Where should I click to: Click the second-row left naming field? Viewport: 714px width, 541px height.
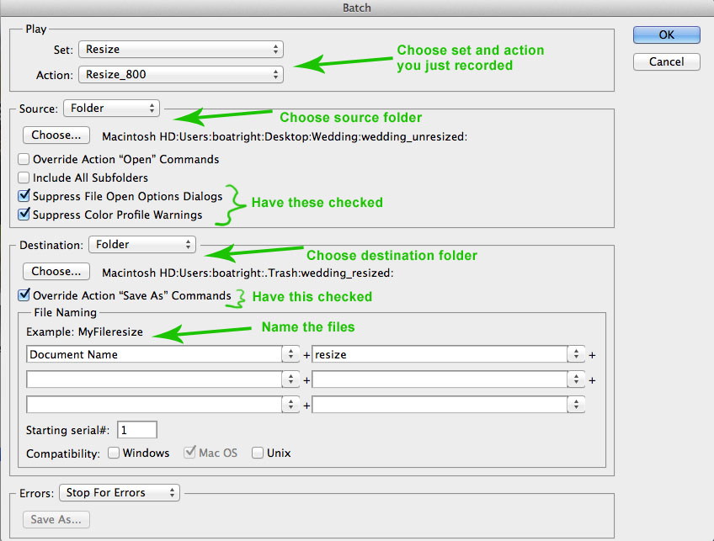tap(154, 379)
